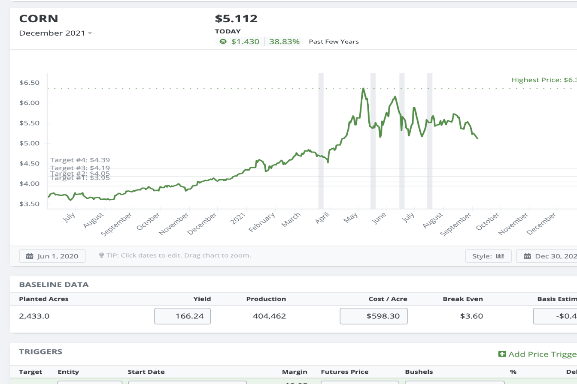
Task: Click the calendar icon on Dec 30 end date
Action: (x=526, y=256)
